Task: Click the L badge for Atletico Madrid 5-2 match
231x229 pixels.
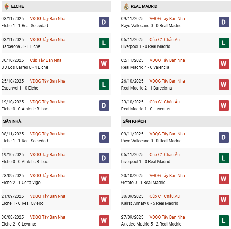Action: click(x=224, y=221)
